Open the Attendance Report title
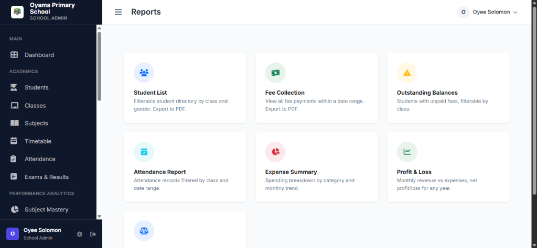 (159, 172)
